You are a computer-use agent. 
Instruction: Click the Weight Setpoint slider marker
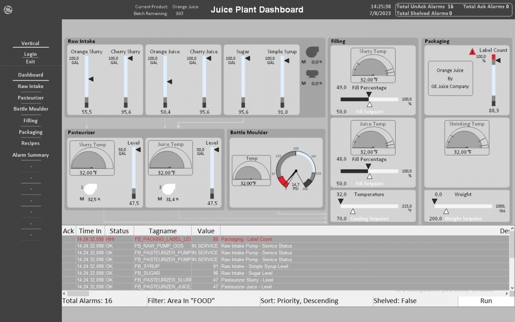(x=446, y=211)
